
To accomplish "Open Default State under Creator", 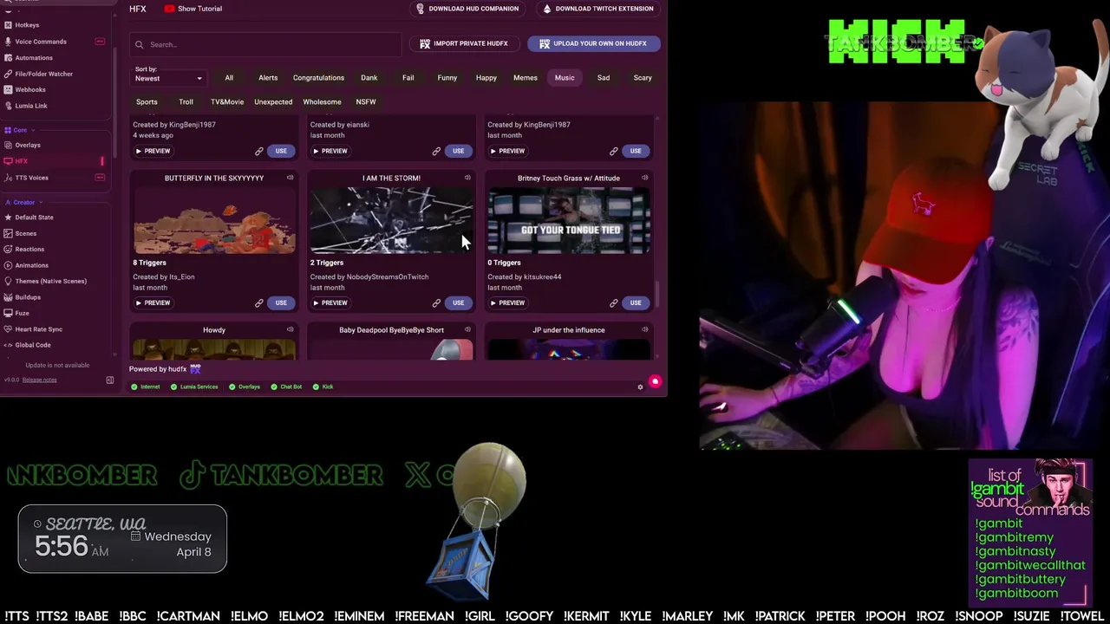I will click(34, 218).
